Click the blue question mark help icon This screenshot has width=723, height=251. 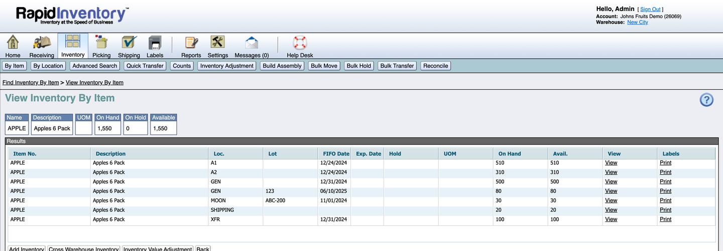tap(706, 100)
